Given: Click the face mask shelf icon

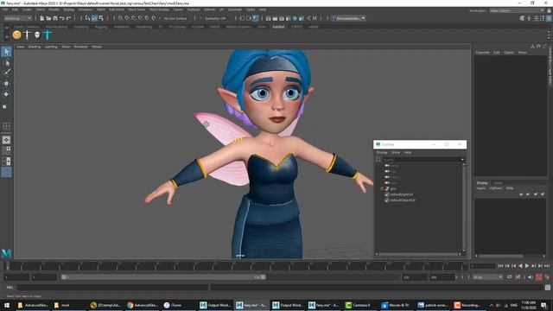Looking at the screenshot, I should pyautogui.click(x=37, y=35).
